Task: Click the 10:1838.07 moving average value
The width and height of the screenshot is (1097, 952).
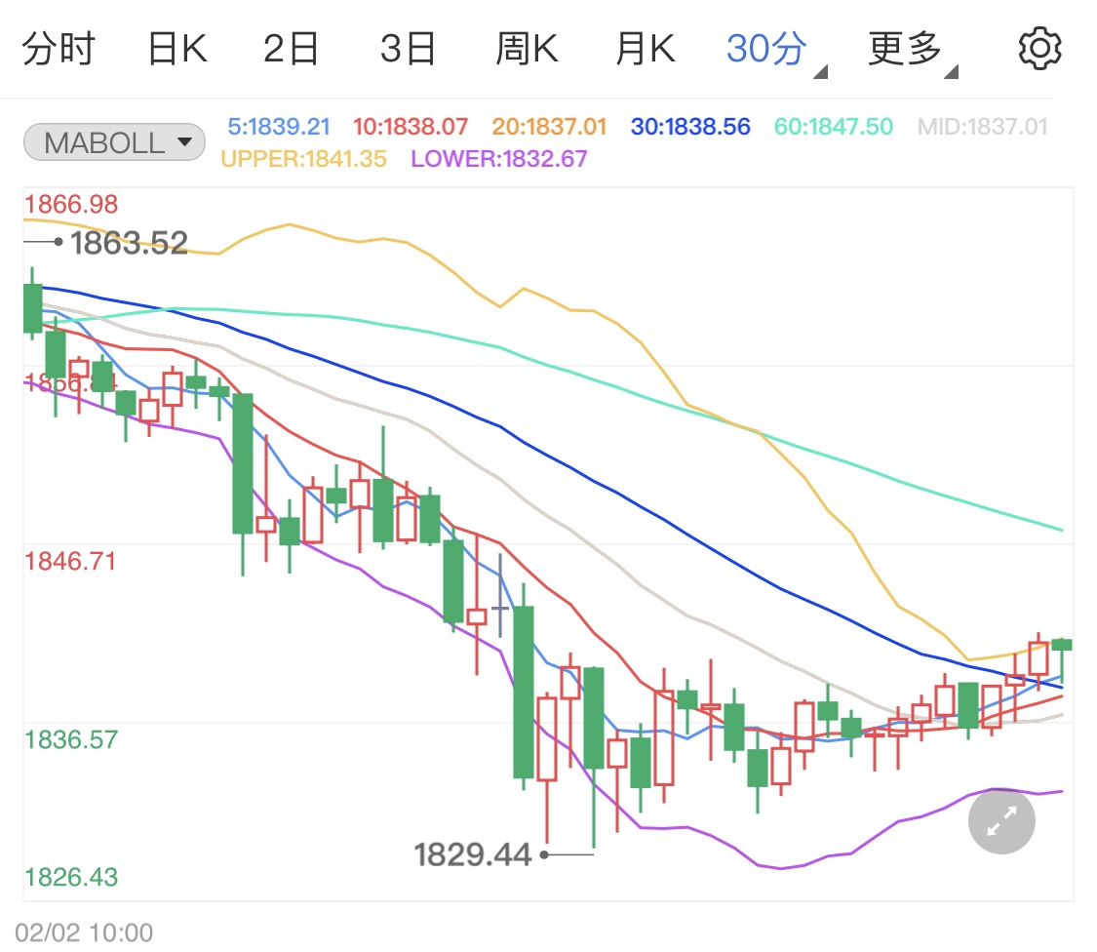Action: [410, 127]
